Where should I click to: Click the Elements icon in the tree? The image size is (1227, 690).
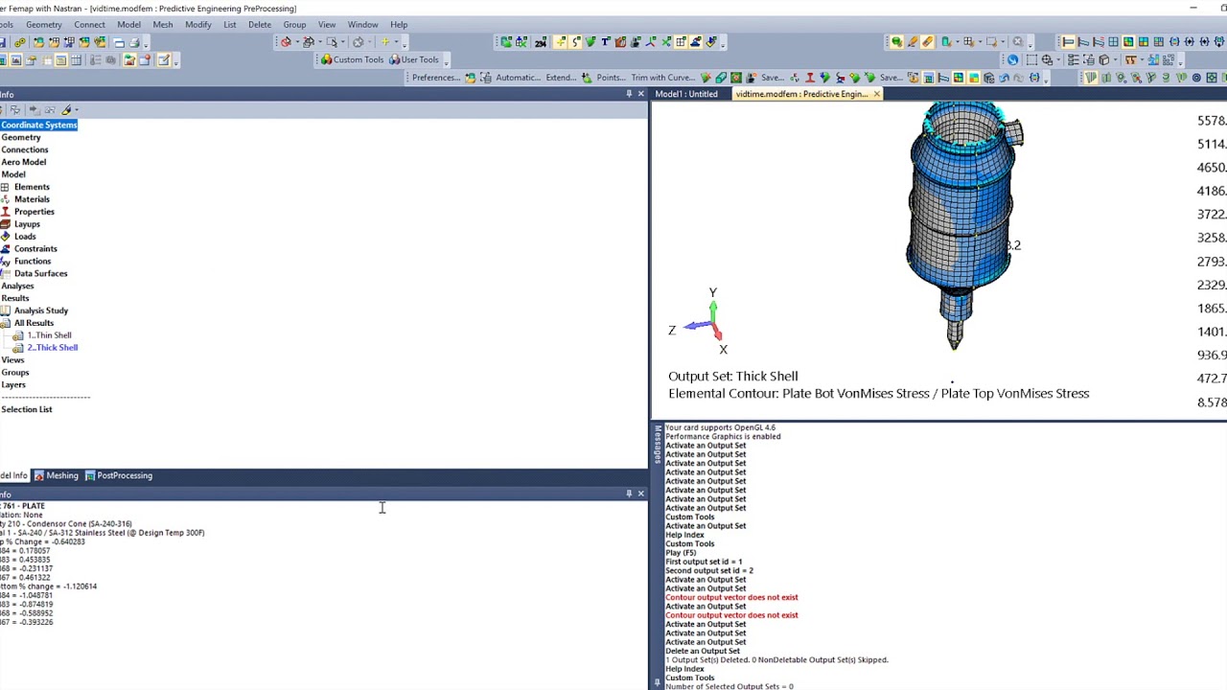coord(5,187)
